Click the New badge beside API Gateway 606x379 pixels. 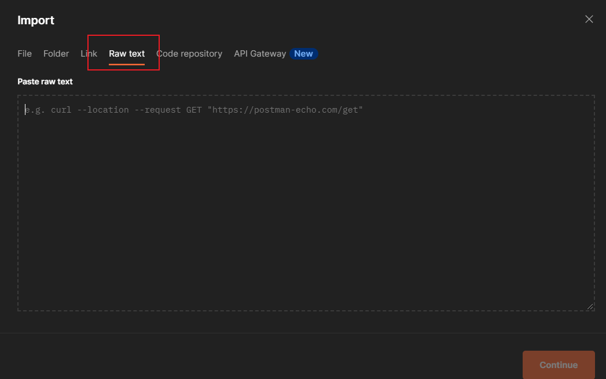point(303,54)
